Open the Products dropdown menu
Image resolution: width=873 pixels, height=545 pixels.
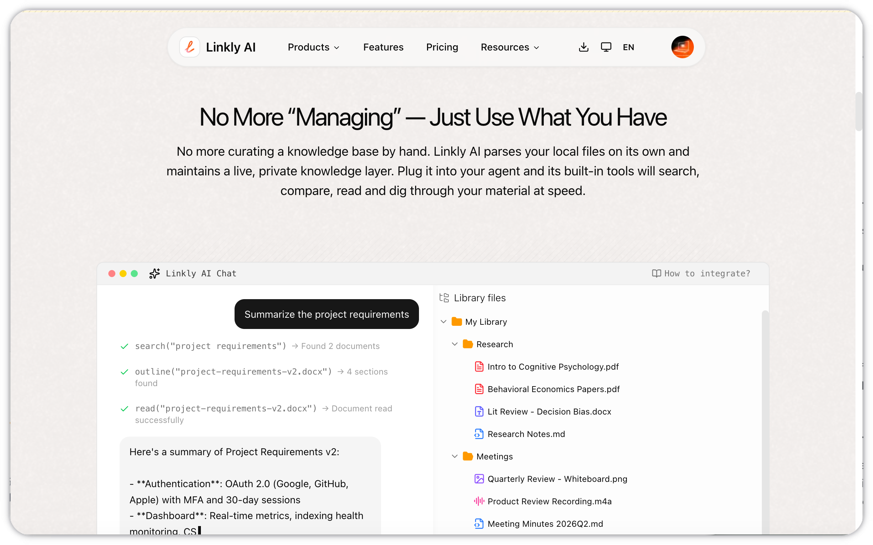313,47
